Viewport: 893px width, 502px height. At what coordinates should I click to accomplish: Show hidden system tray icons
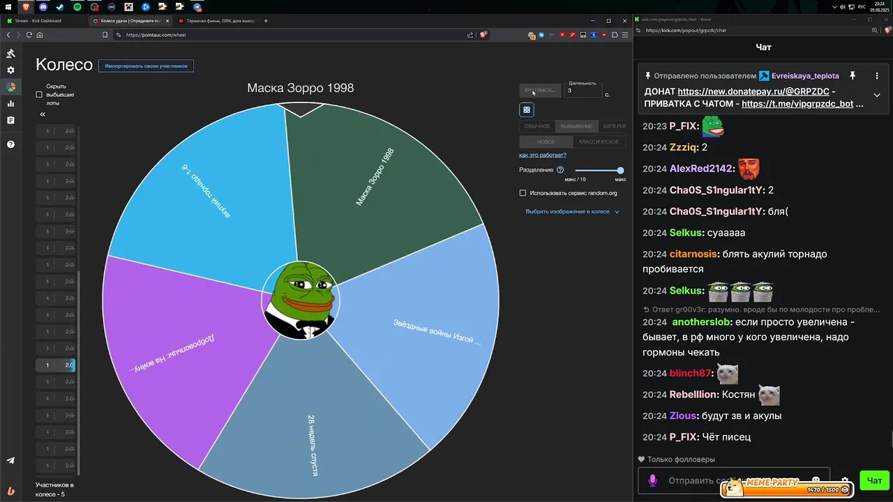point(835,7)
